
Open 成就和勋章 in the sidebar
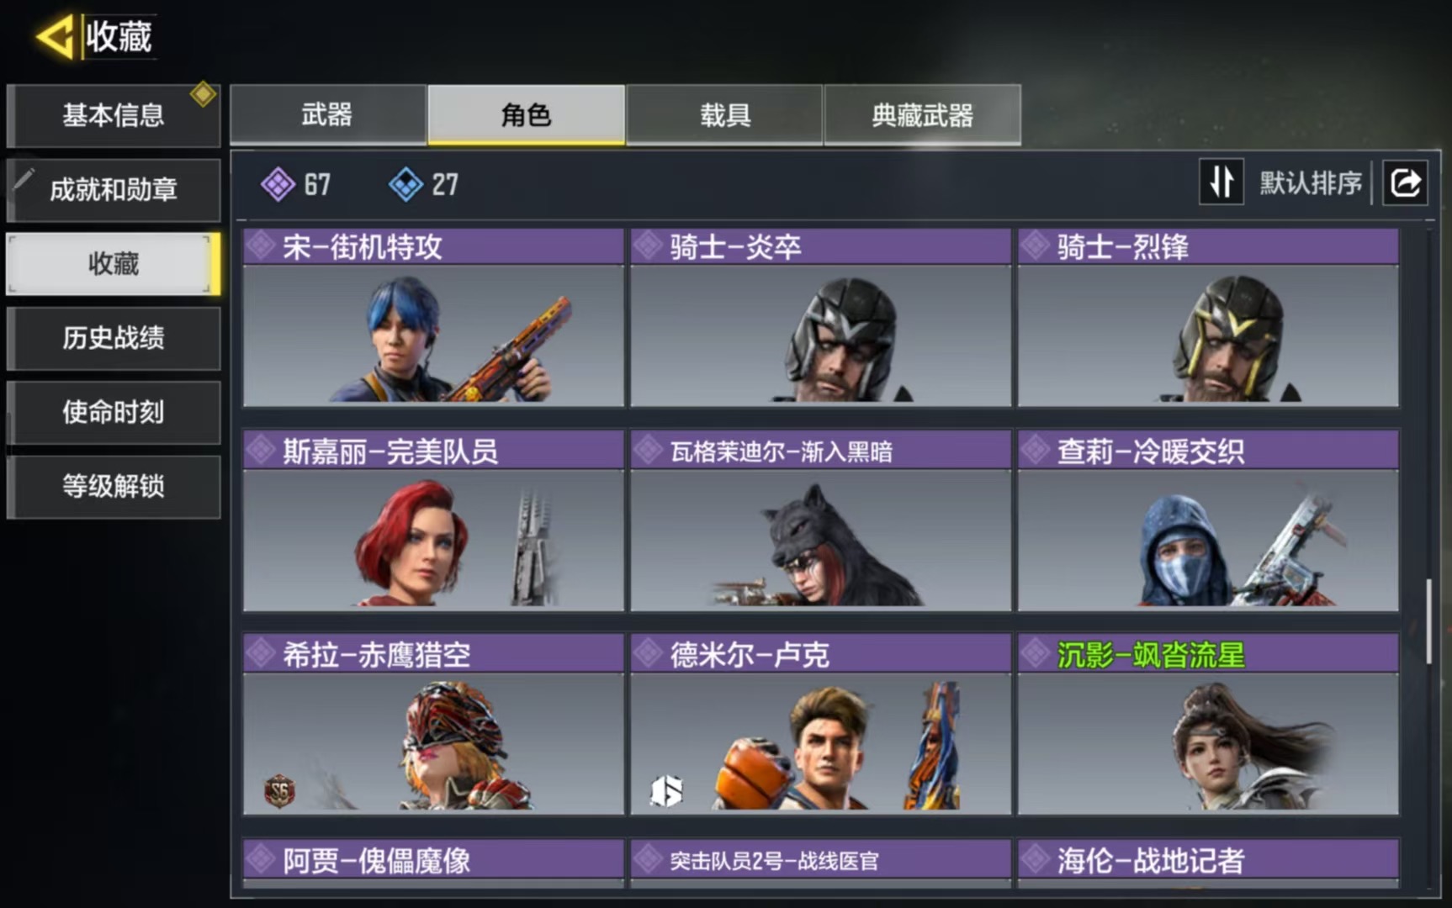[x=114, y=190]
